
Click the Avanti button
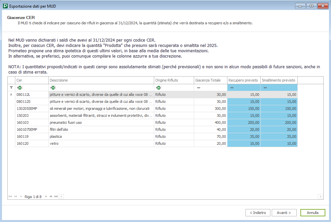284,213
